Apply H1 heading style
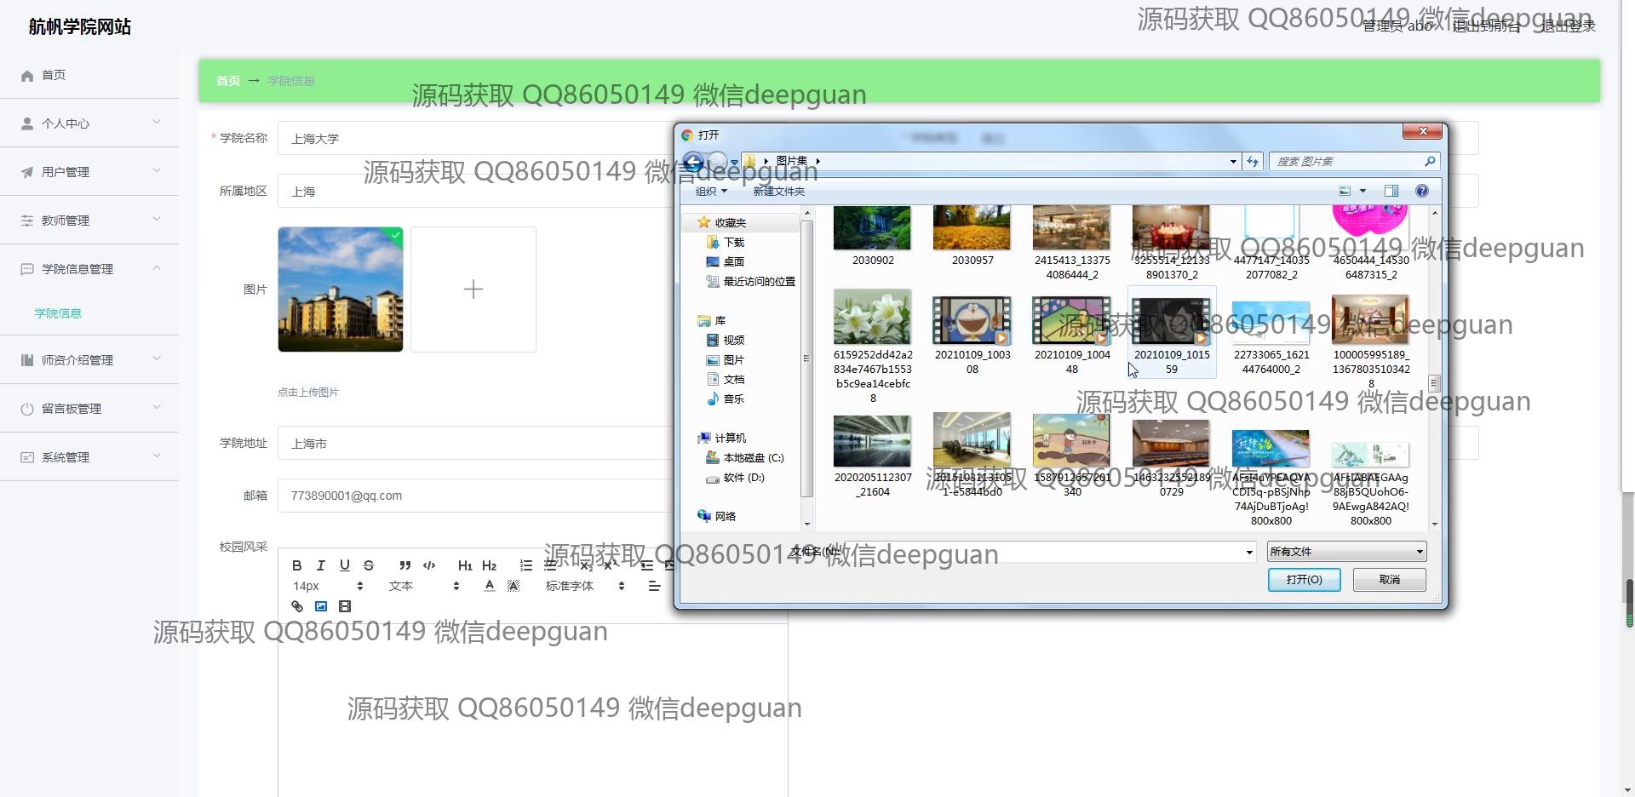This screenshot has height=797, width=1635. coord(464,565)
